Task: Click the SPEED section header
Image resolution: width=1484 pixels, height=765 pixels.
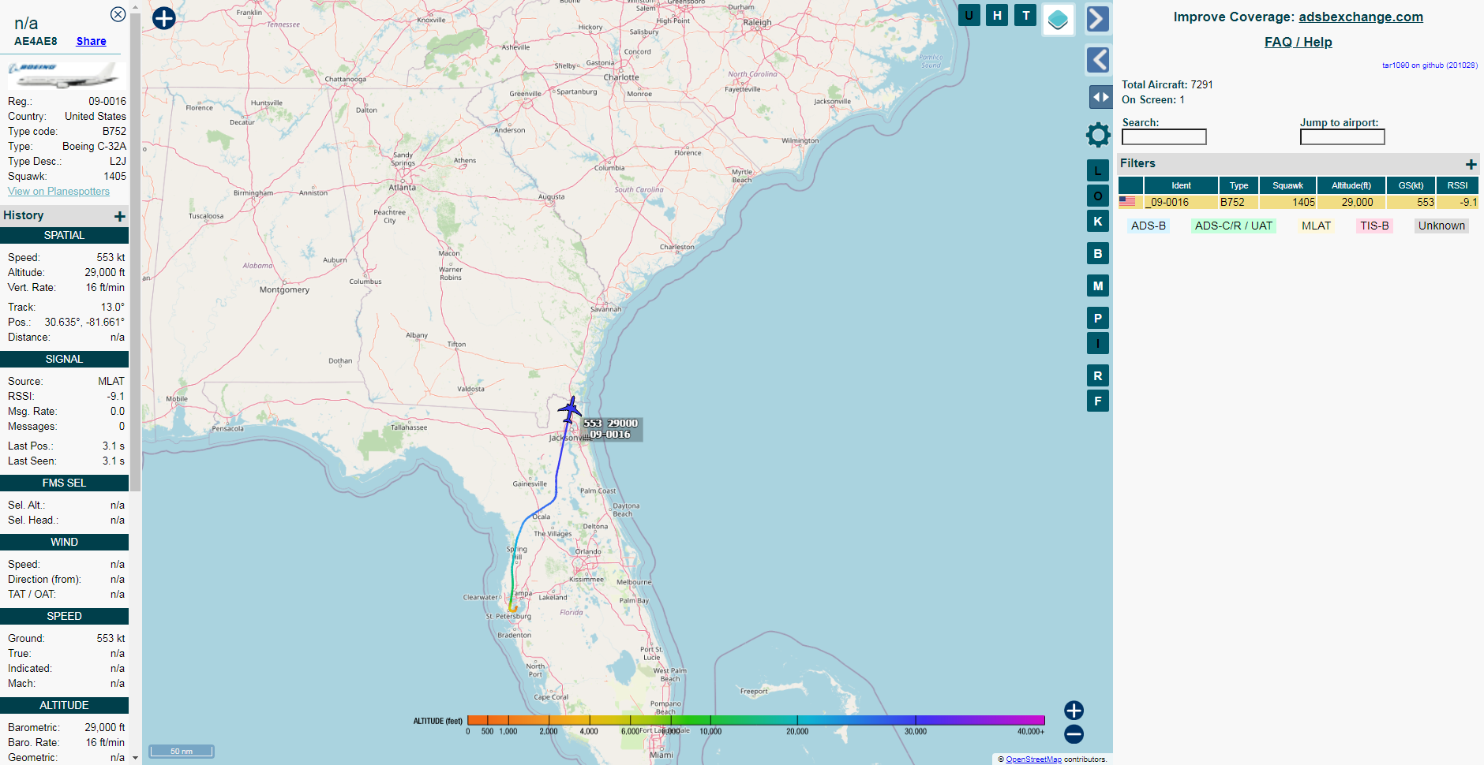Action: [64, 616]
